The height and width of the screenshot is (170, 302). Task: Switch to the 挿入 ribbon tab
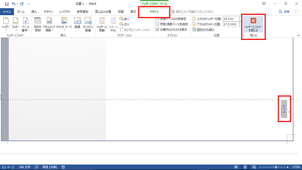pyautogui.click(x=34, y=12)
